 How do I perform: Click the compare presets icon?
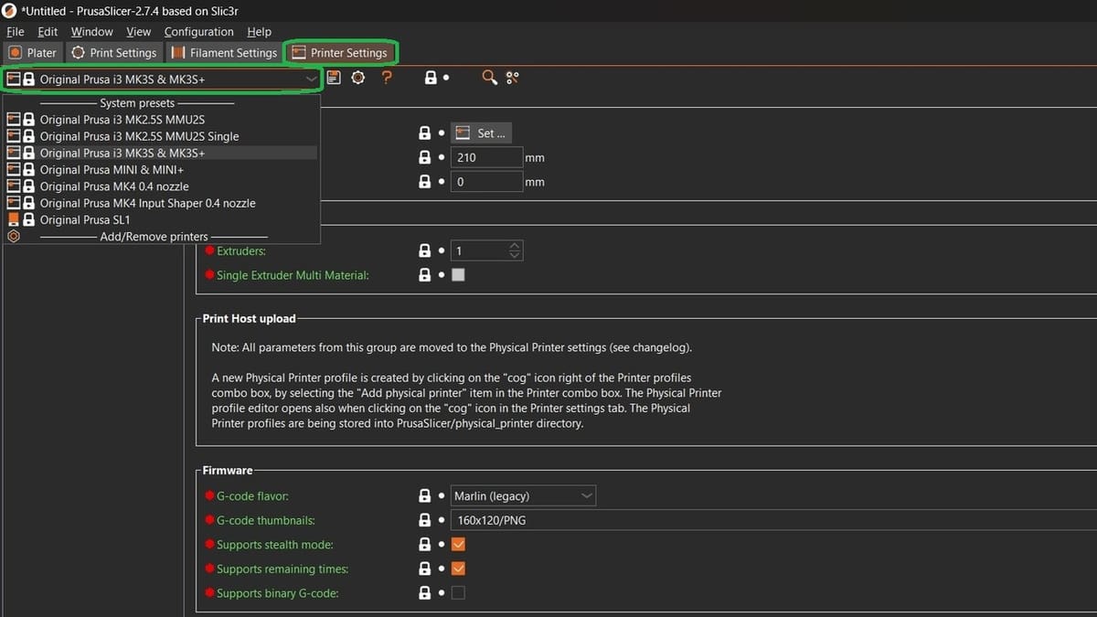(x=512, y=78)
